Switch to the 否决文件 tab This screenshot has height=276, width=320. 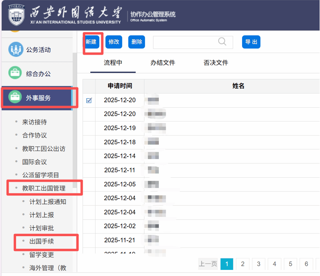216,63
